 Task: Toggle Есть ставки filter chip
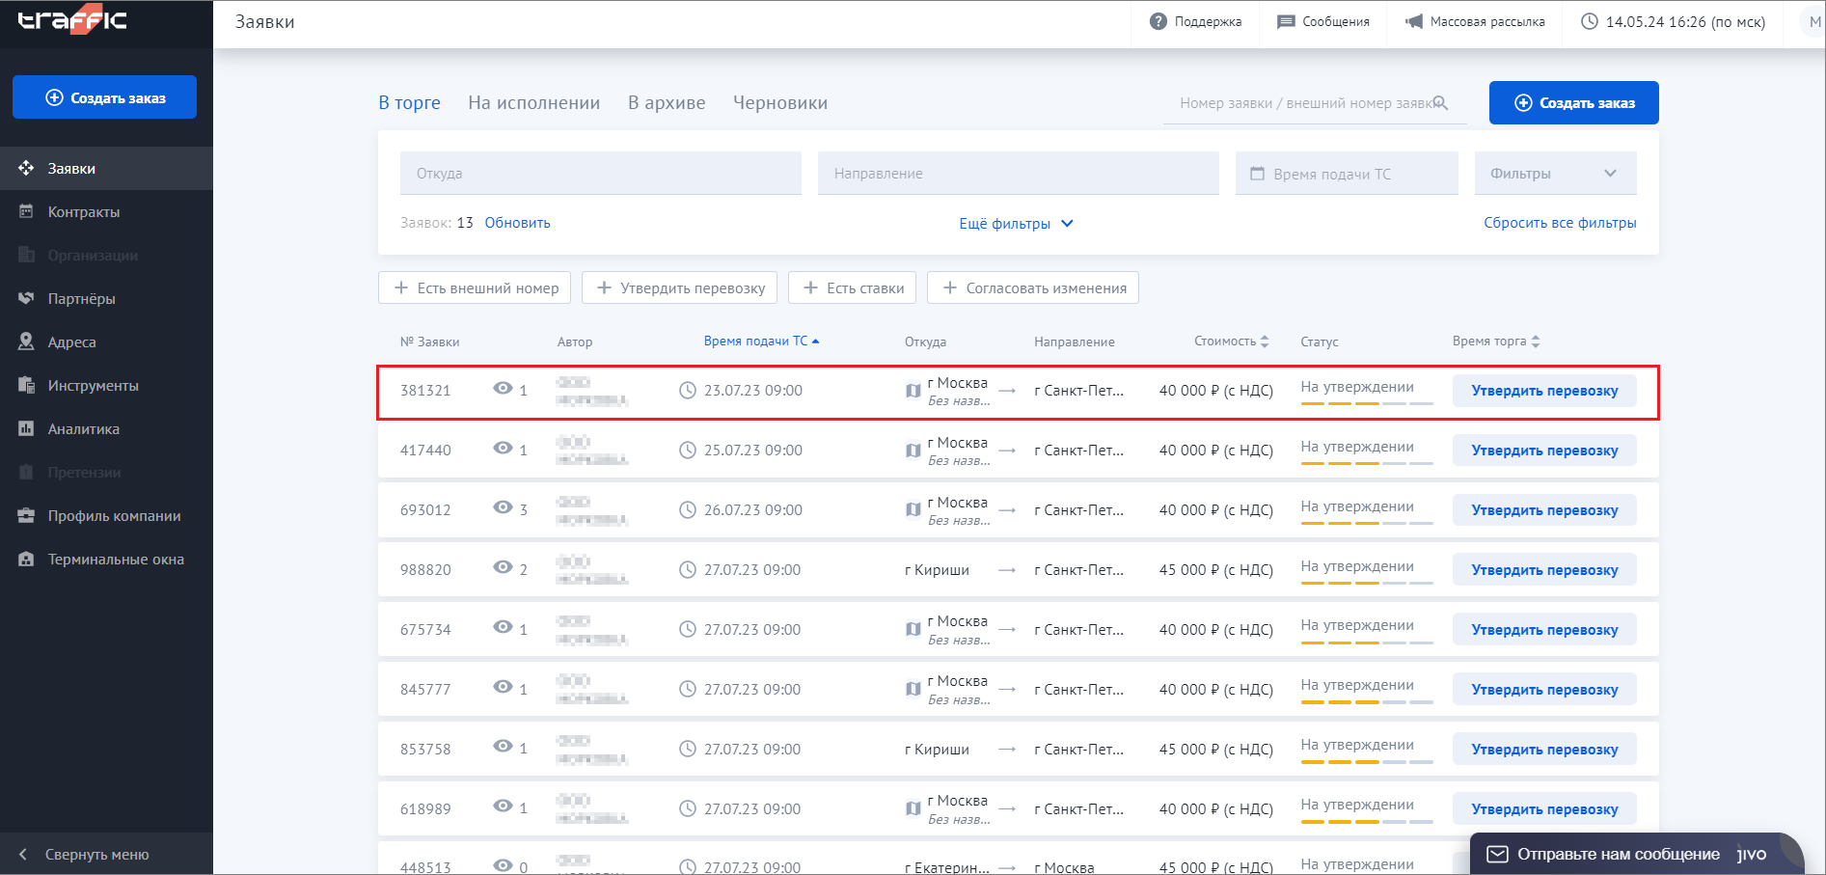(x=852, y=287)
